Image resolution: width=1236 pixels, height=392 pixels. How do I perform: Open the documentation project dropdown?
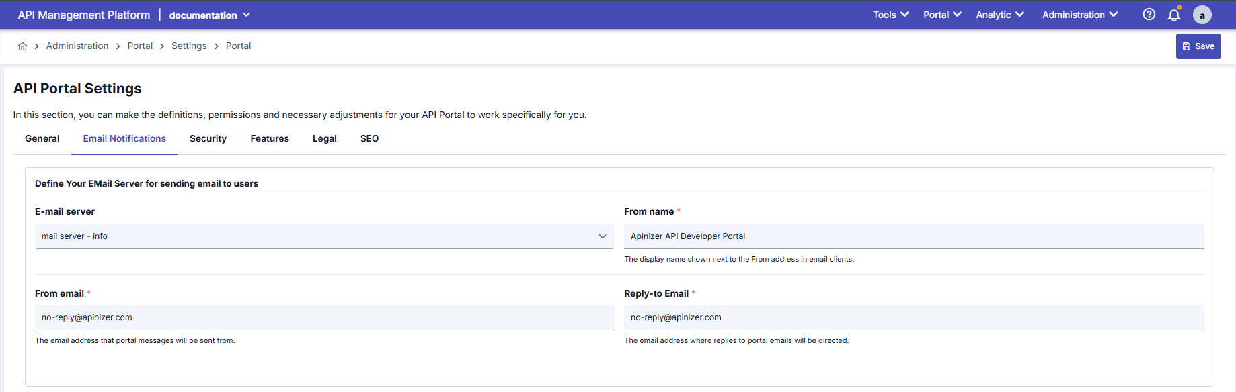[209, 15]
